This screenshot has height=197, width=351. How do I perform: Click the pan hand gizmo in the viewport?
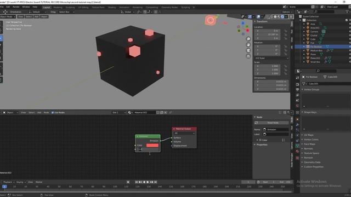click(248, 45)
